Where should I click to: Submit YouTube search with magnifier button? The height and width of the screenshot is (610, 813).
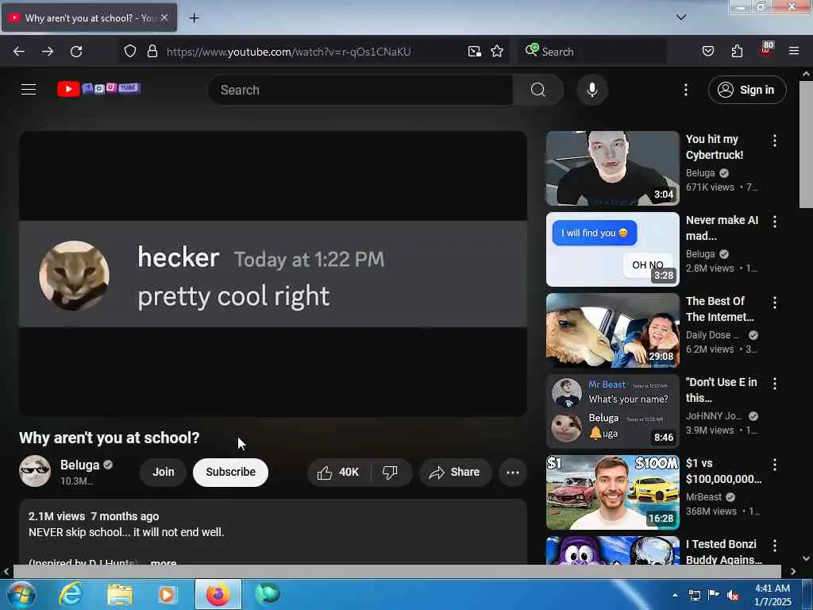538,90
